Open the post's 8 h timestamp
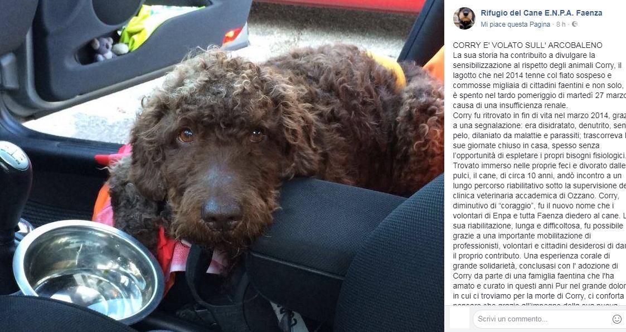Screen dimensions: 626x332 561,25
